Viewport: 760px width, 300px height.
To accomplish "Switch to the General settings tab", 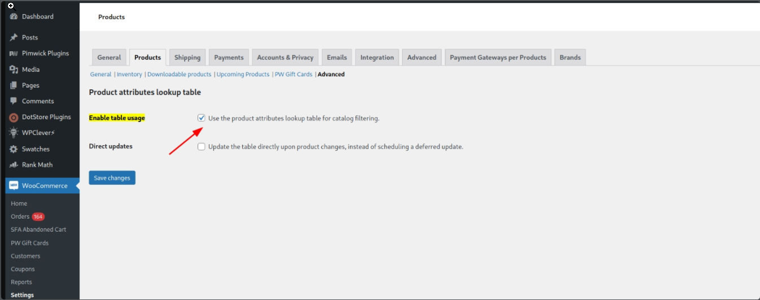I will [109, 57].
